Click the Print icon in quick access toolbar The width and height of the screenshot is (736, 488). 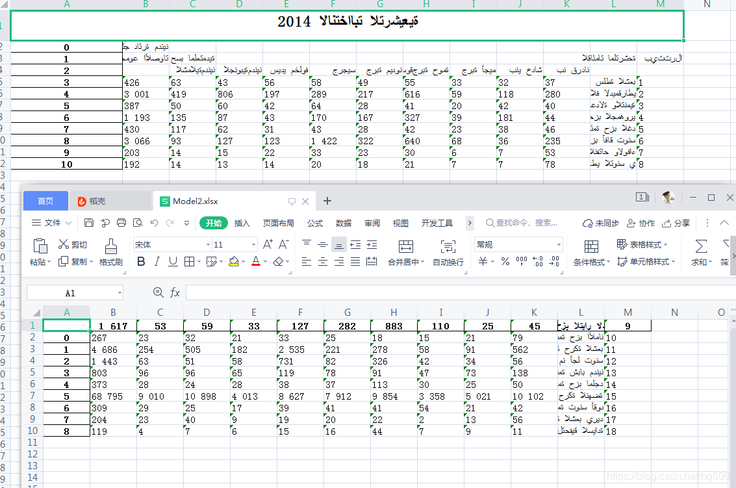coord(121,223)
